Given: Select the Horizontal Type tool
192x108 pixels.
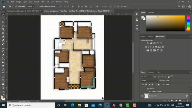Looking at the screenshot, I should coord(3,73).
